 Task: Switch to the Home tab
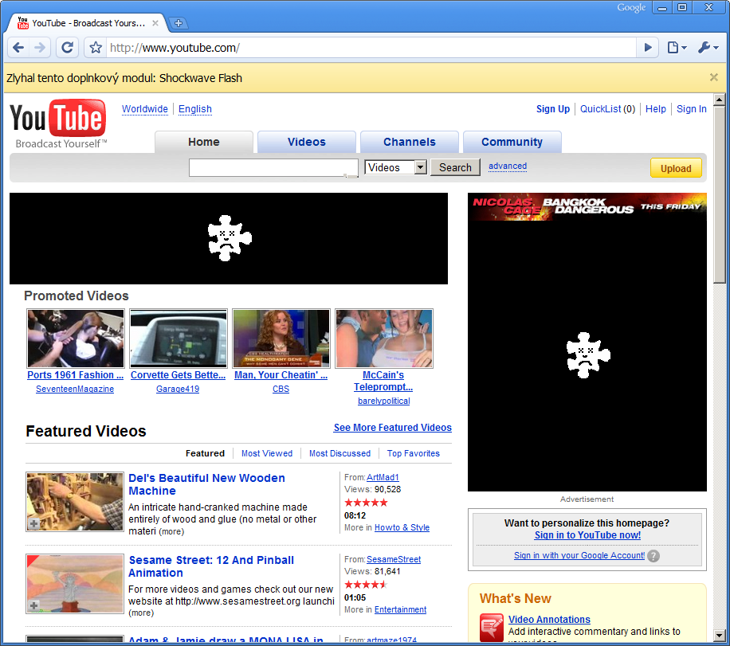click(x=204, y=142)
